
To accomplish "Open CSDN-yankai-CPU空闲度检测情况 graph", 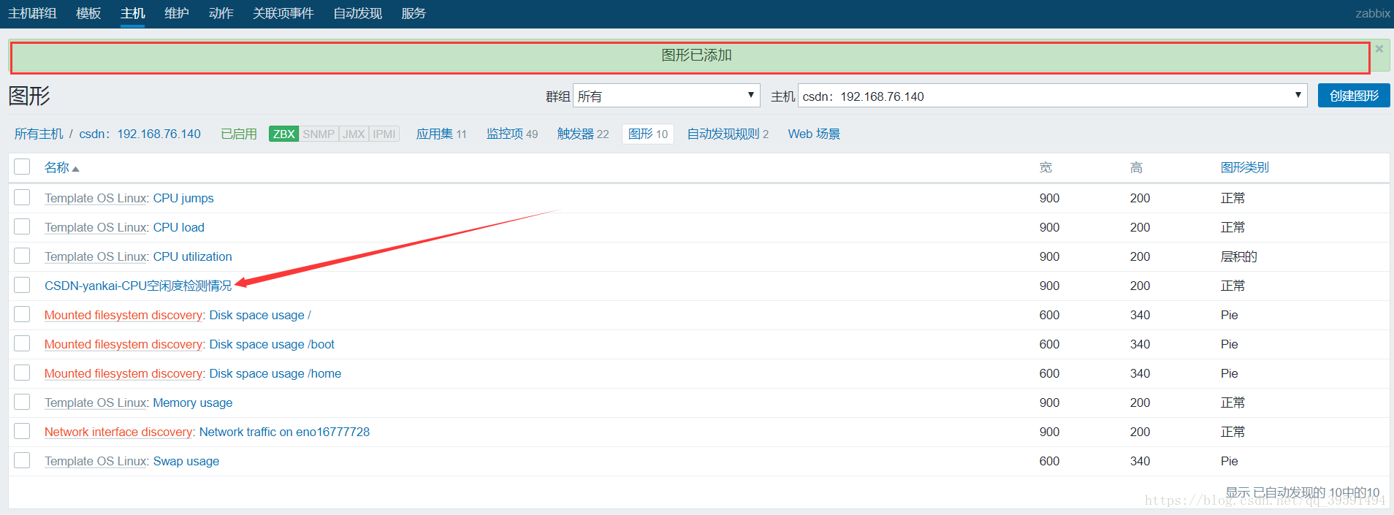I will [x=138, y=286].
